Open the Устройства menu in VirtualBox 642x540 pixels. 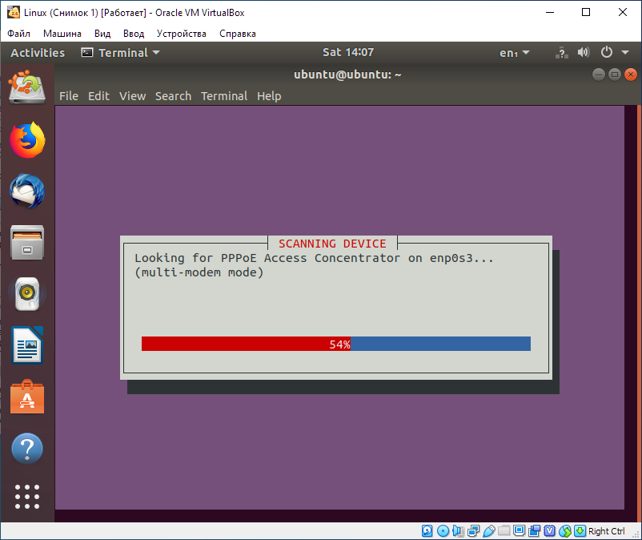point(181,34)
